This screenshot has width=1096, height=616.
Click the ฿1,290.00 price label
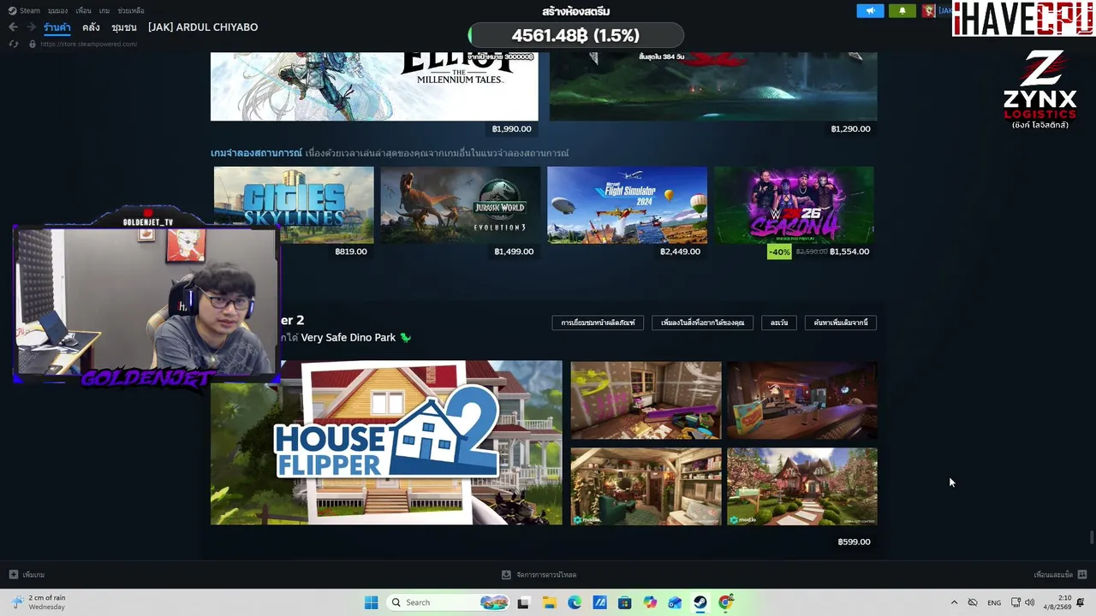850,129
